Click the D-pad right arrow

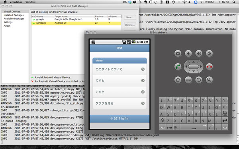pos(201,67)
